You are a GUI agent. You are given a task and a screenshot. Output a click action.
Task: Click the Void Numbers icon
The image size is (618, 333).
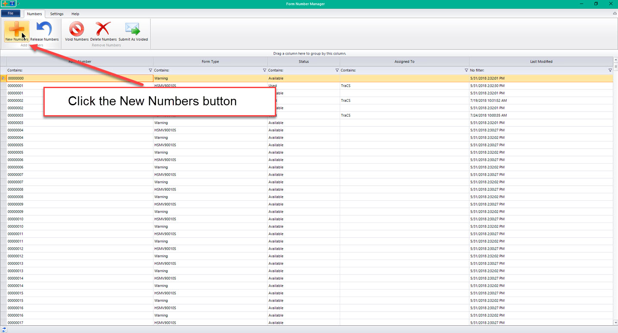(x=77, y=29)
